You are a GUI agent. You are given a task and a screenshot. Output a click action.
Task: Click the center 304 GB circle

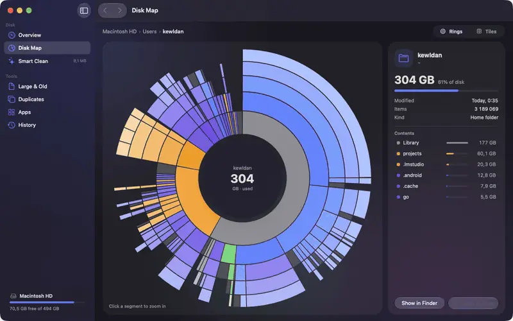pyautogui.click(x=242, y=178)
